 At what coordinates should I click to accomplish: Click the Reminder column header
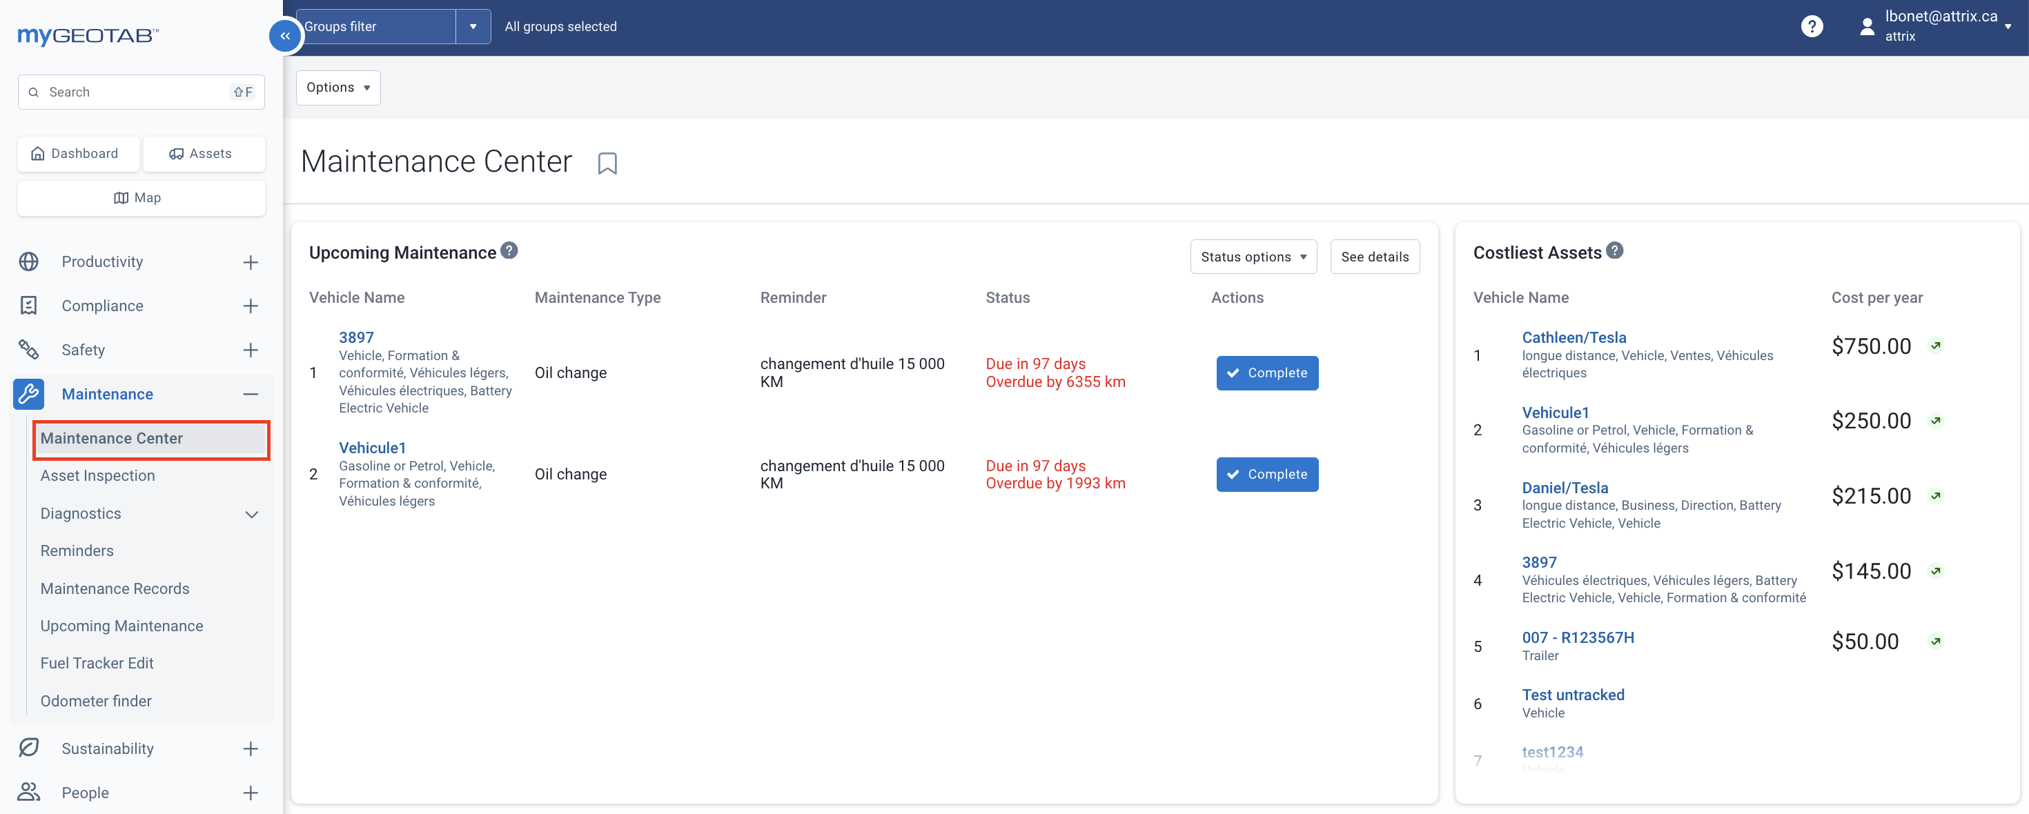[792, 297]
